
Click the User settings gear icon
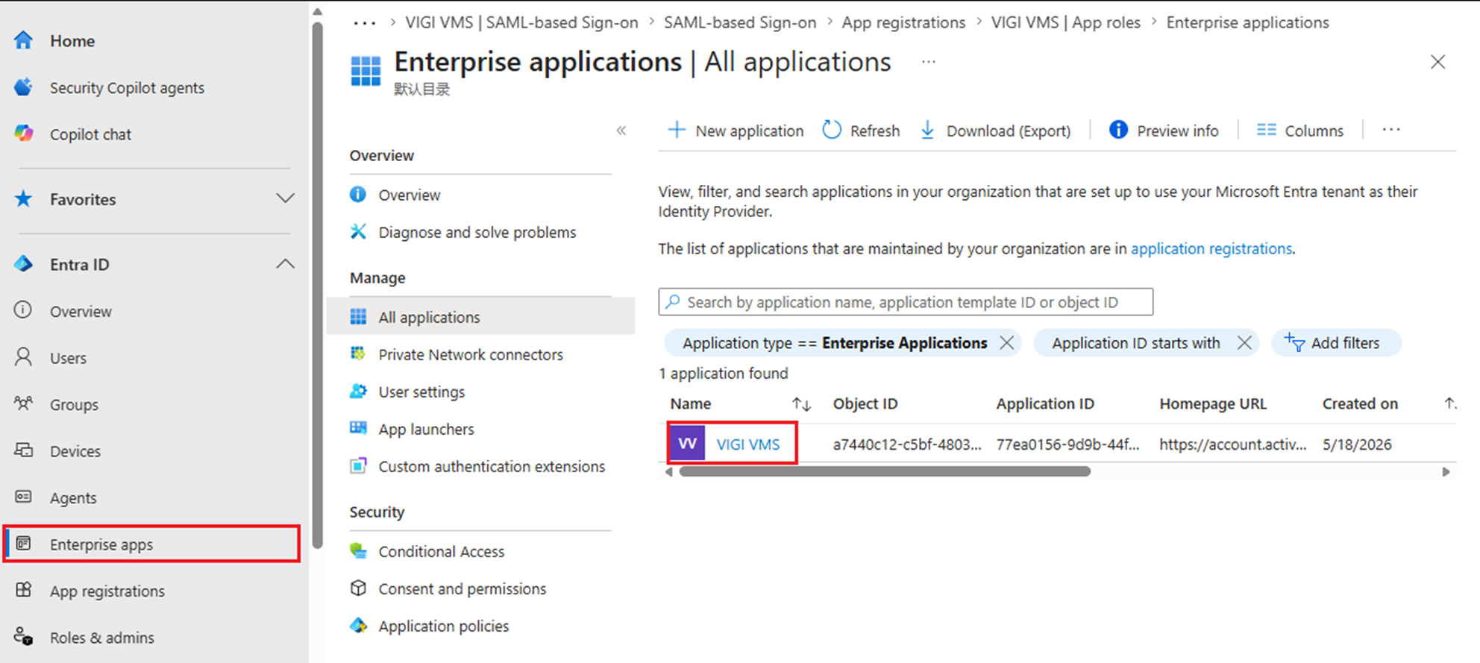tap(358, 392)
